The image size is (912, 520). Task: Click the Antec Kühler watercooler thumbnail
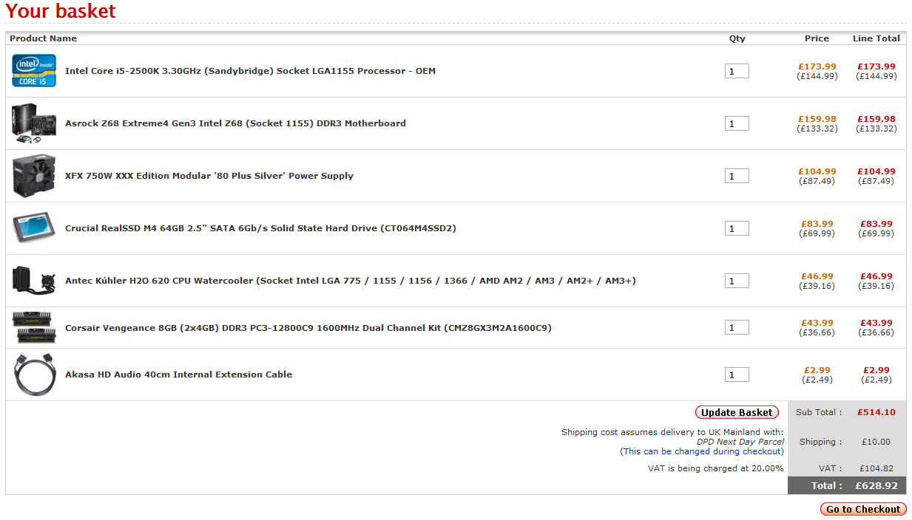coord(34,281)
